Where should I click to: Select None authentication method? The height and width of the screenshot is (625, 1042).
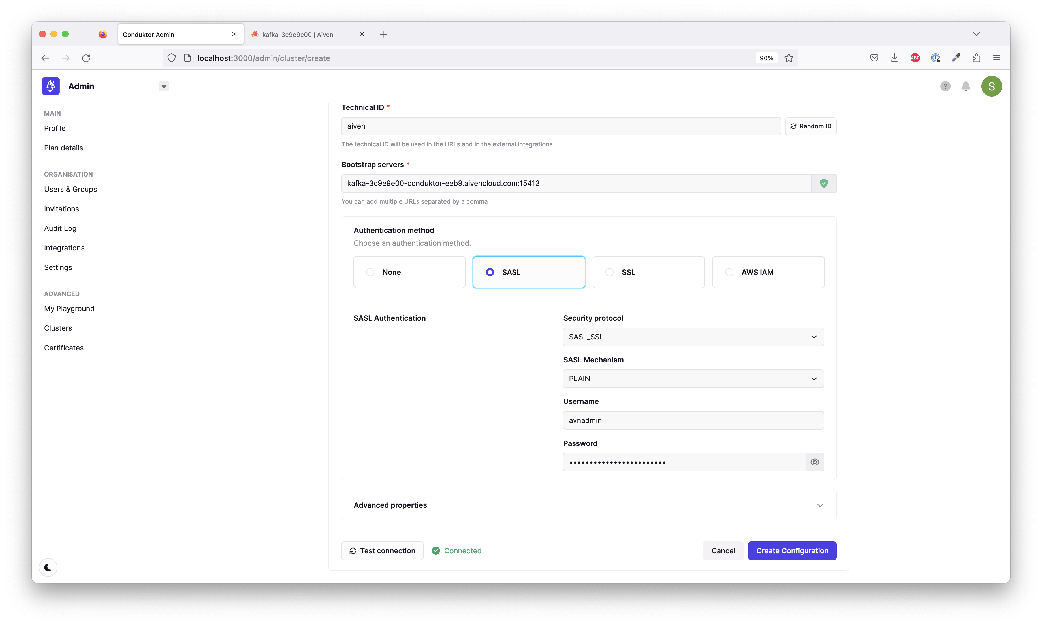click(409, 272)
